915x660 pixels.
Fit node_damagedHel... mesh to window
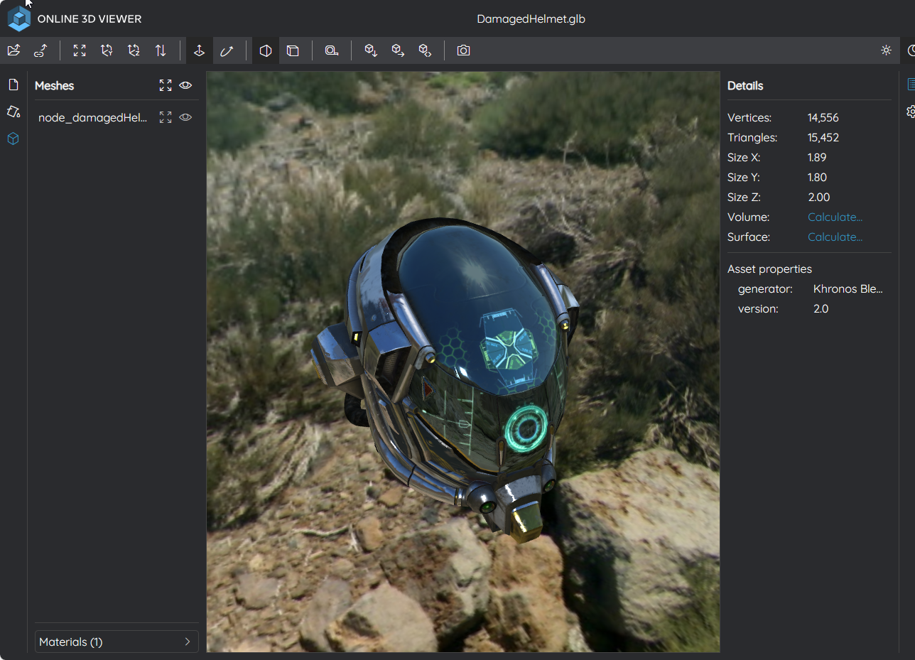coord(166,118)
